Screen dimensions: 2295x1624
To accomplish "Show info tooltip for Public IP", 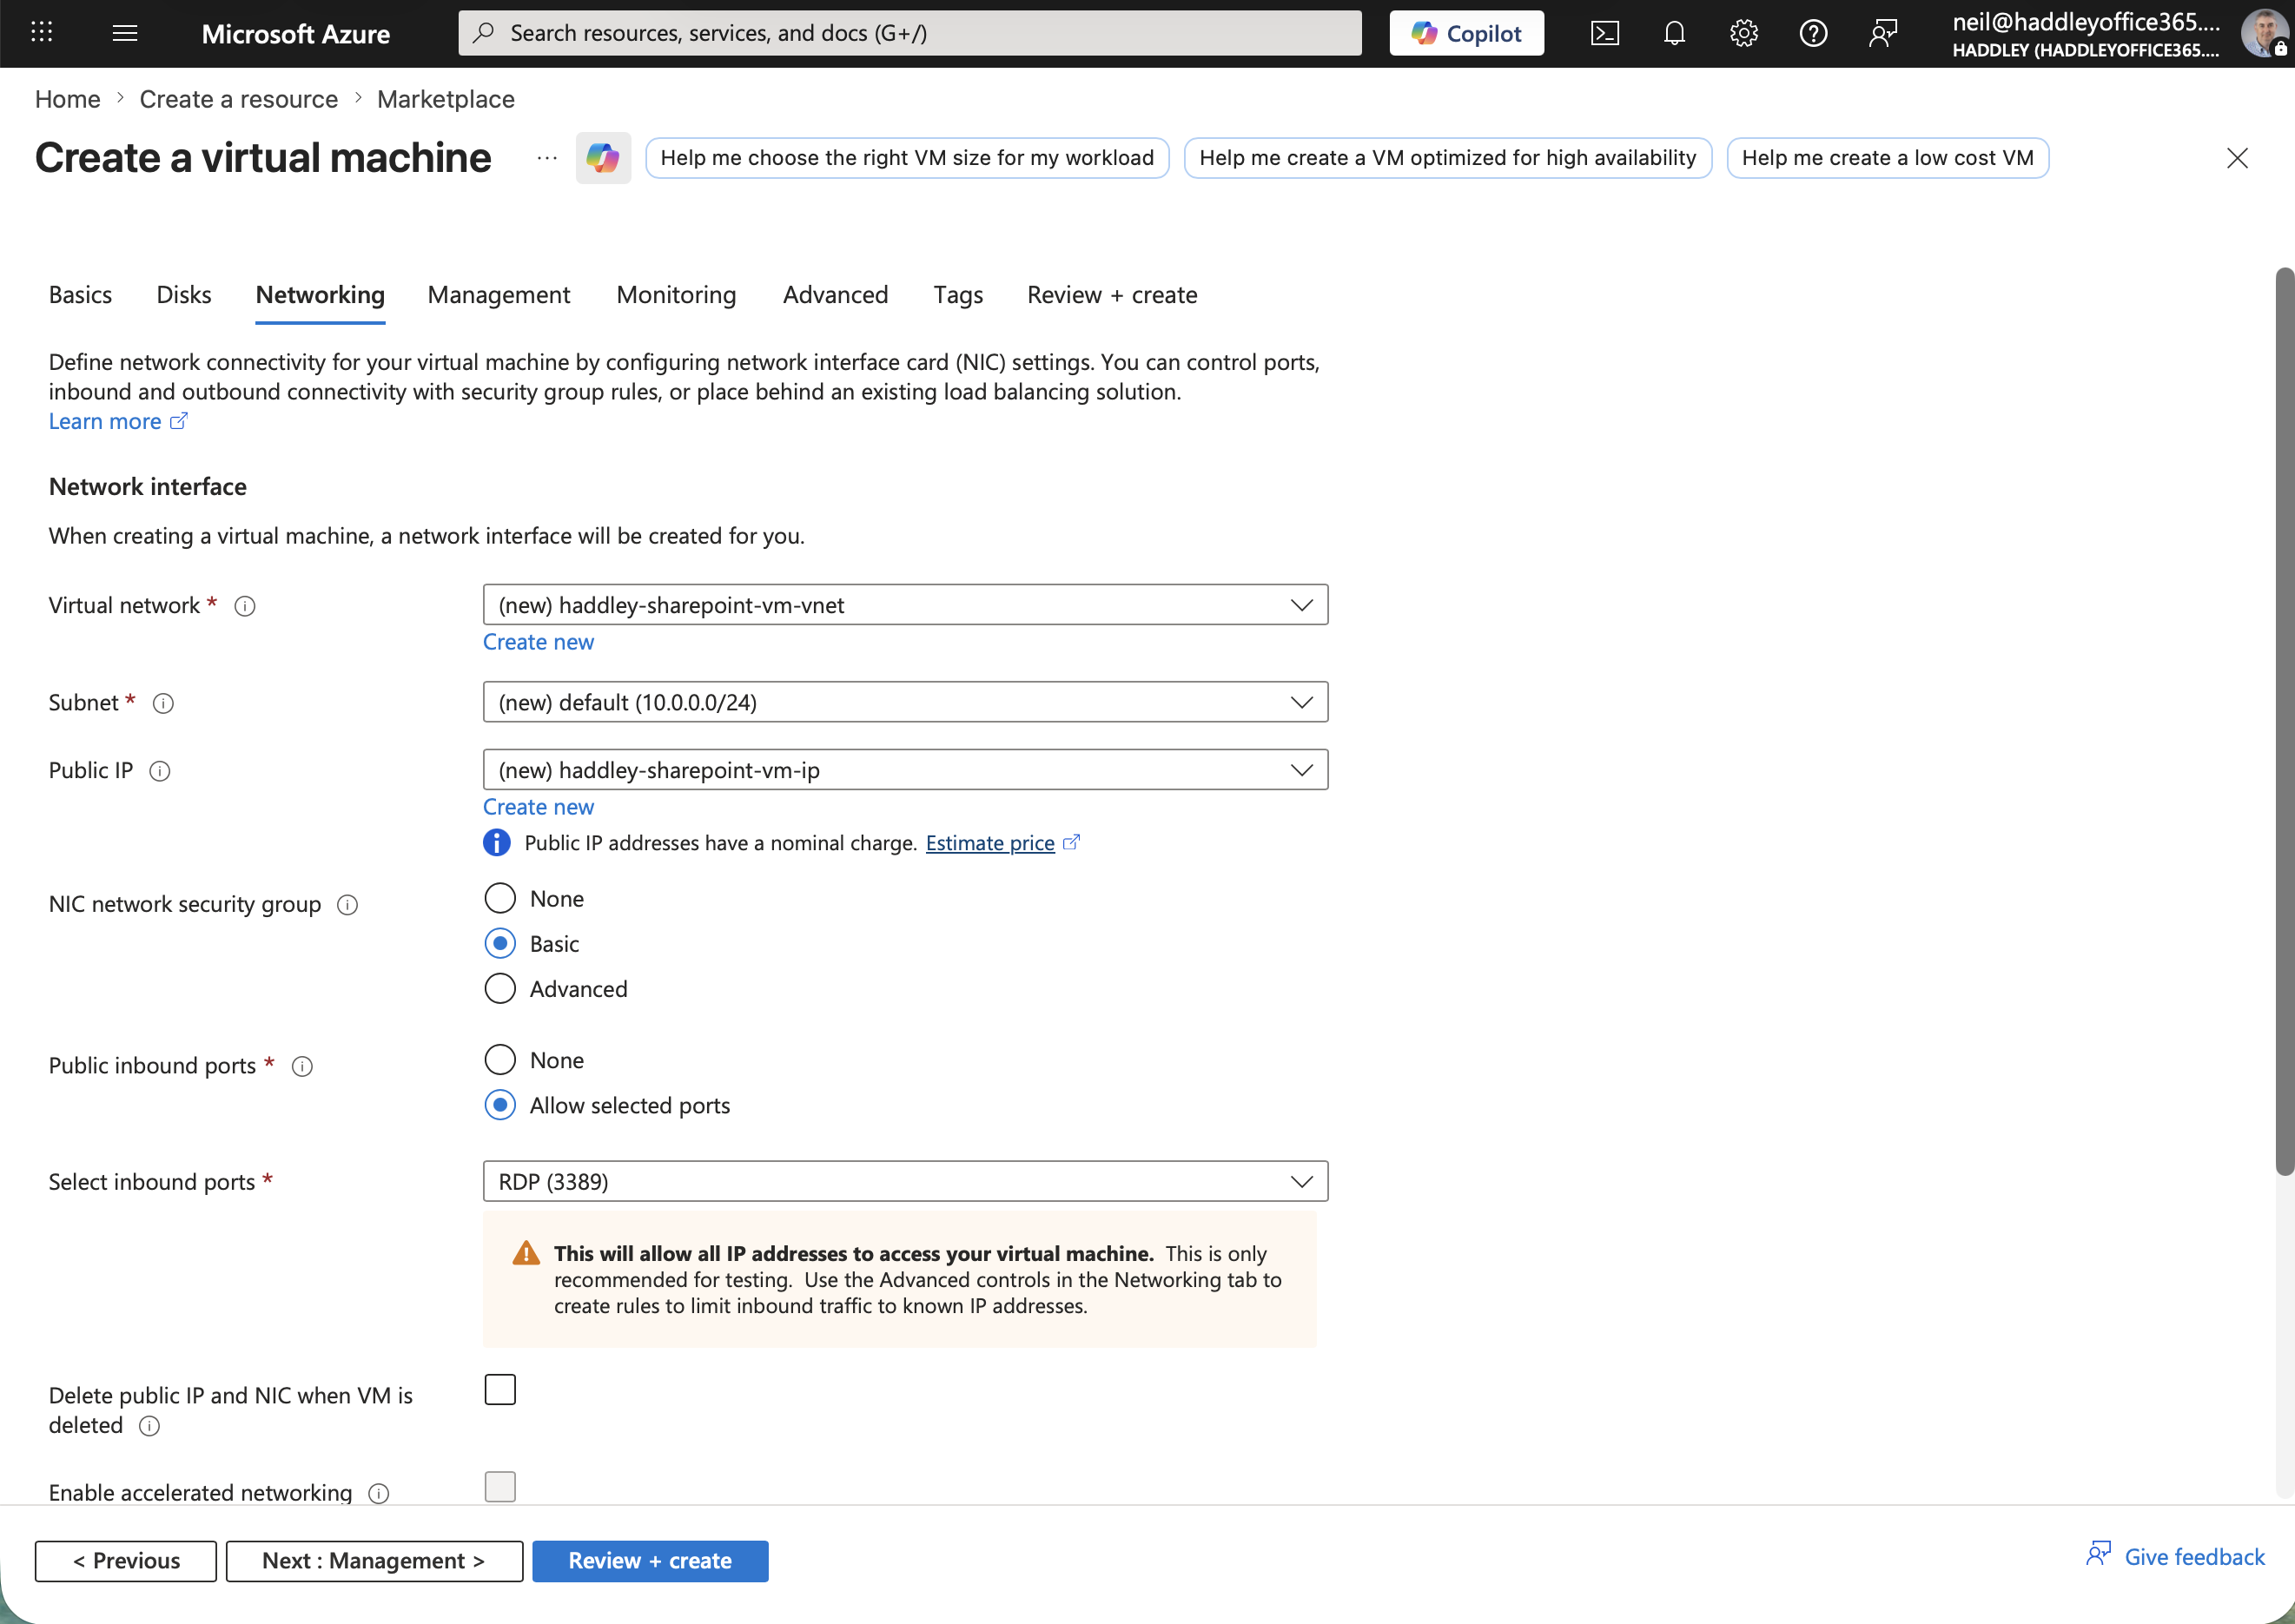I will point(160,771).
